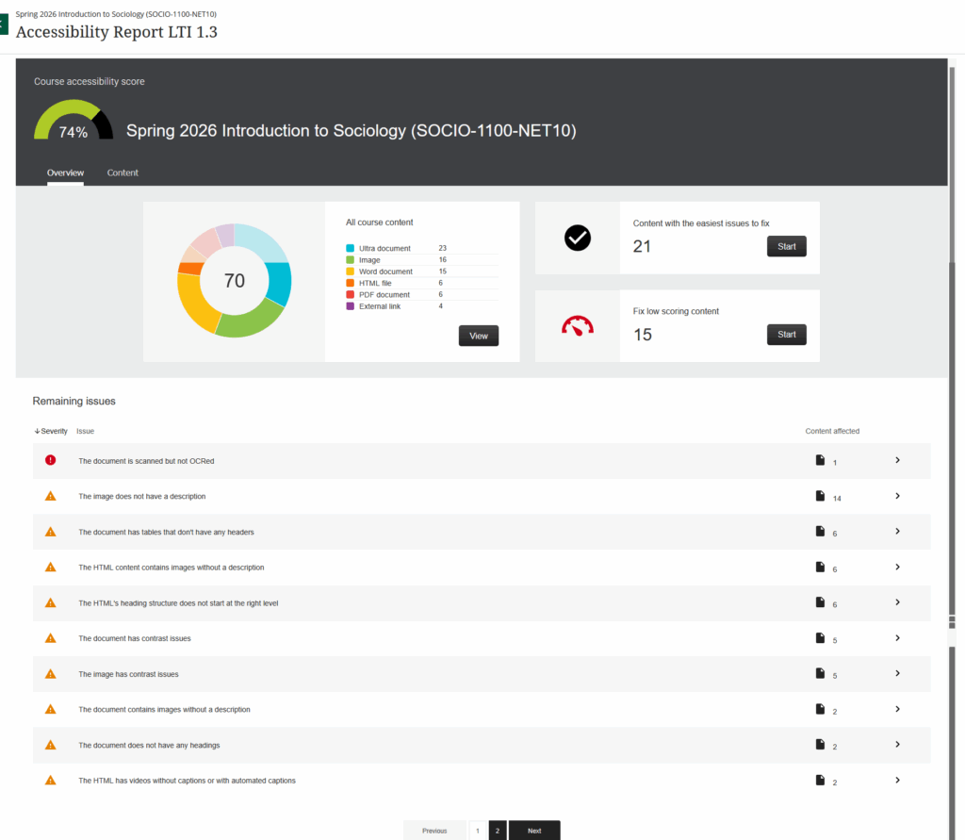Open chevron for document without headings issue

897,745
